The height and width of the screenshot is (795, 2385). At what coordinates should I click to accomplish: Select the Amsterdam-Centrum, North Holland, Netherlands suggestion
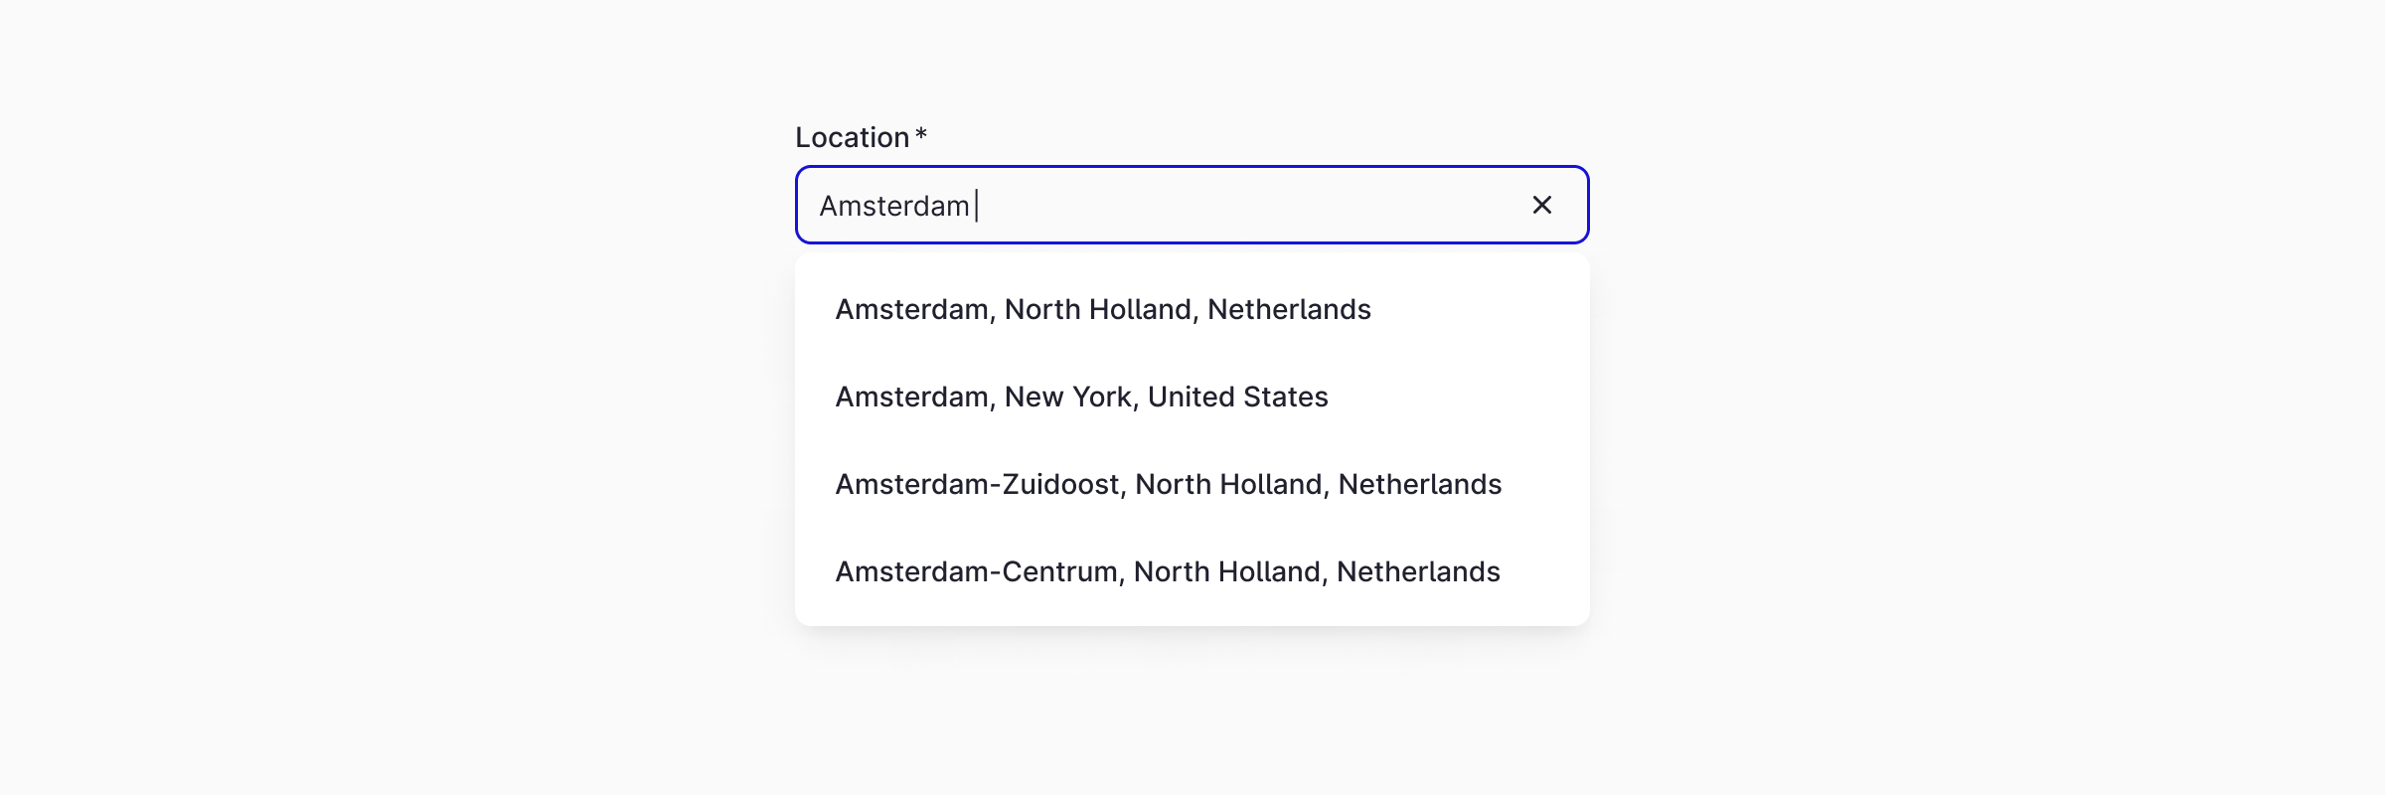point(1168,572)
